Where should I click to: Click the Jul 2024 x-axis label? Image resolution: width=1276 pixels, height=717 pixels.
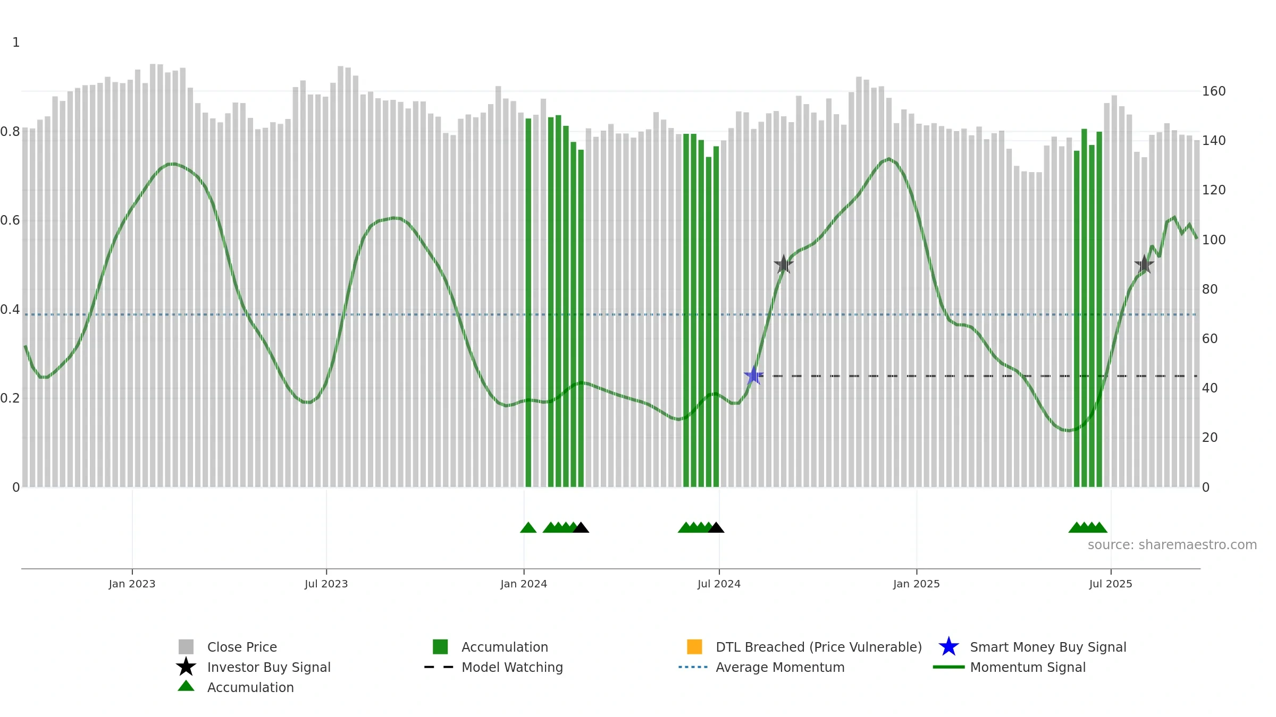[x=719, y=584]
